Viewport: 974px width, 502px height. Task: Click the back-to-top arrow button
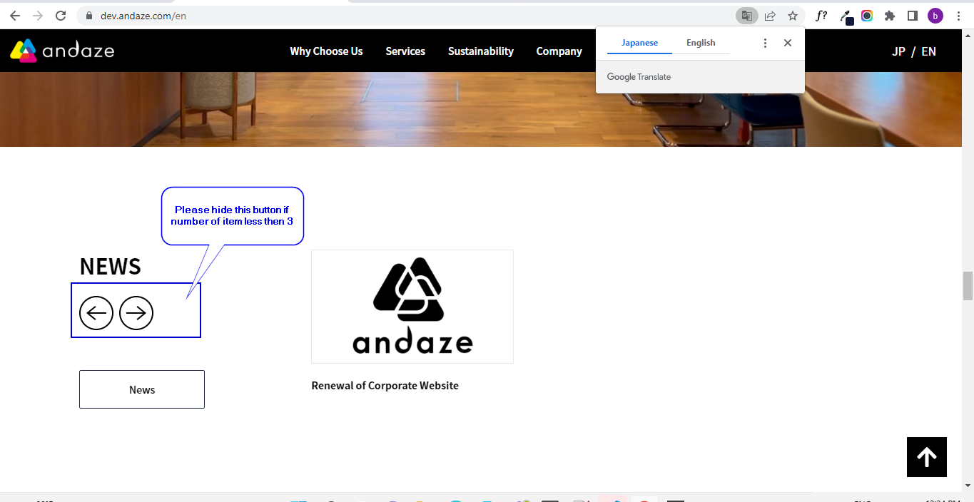(926, 457)
